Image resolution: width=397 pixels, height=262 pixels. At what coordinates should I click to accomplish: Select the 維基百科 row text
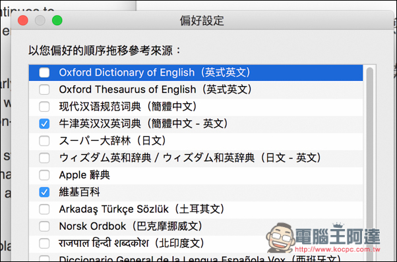click(80, 192)
